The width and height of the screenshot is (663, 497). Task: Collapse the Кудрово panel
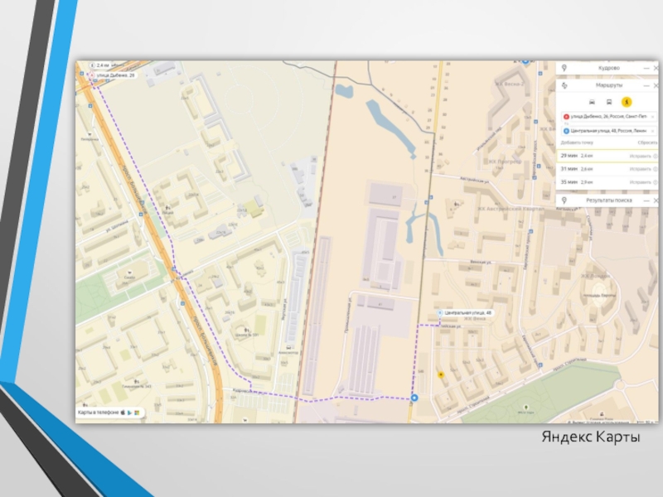tap(645, 68)
